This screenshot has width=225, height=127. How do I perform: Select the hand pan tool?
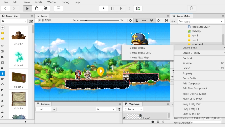pos(37,8)
